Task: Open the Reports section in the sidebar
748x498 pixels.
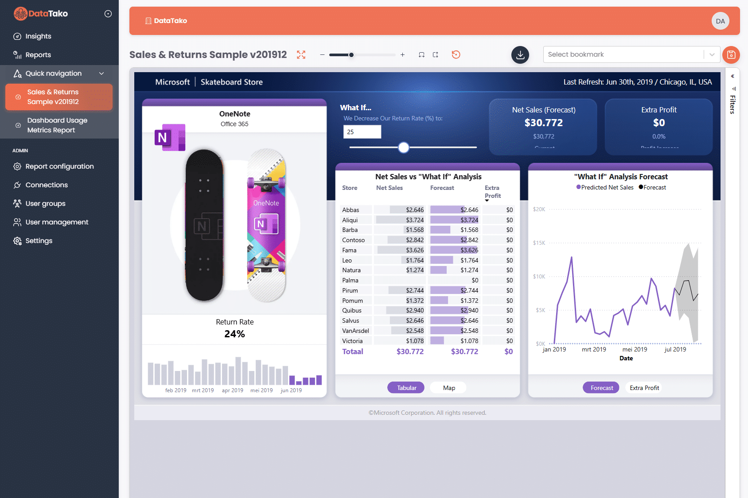Action: tap(38, 54)
